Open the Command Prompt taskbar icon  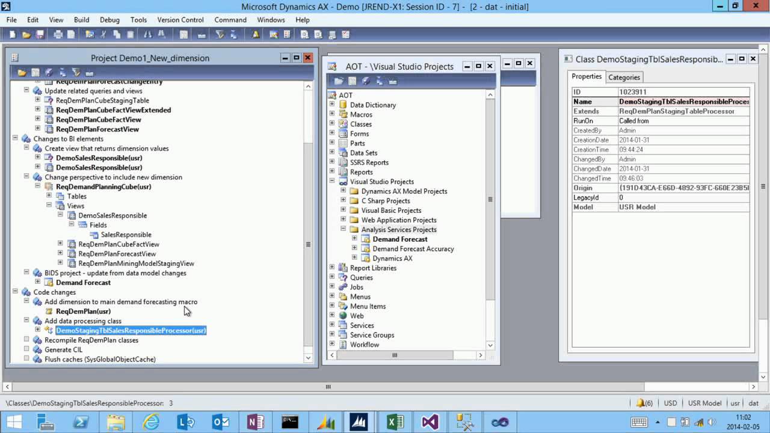click(x=290, y=422)
